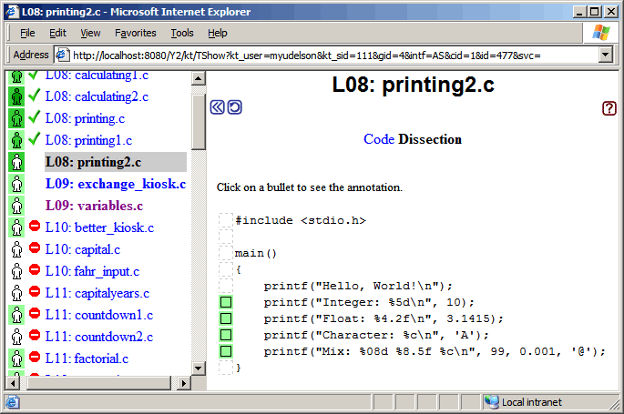Click sidebar horizontal scroll left arrow
Image resolution: width=624 pixels, height=414 pixels.
pyautogui.click(x=13, y=383)
